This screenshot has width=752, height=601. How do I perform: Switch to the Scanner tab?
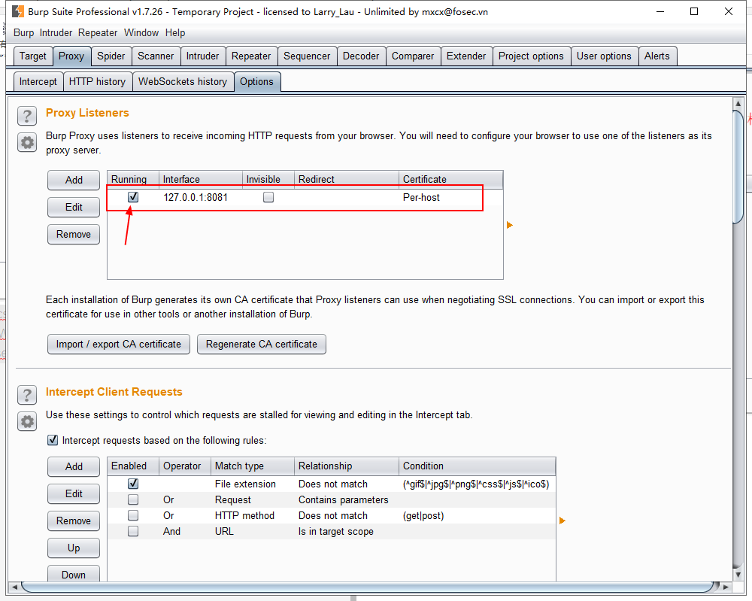click(156, 56)
